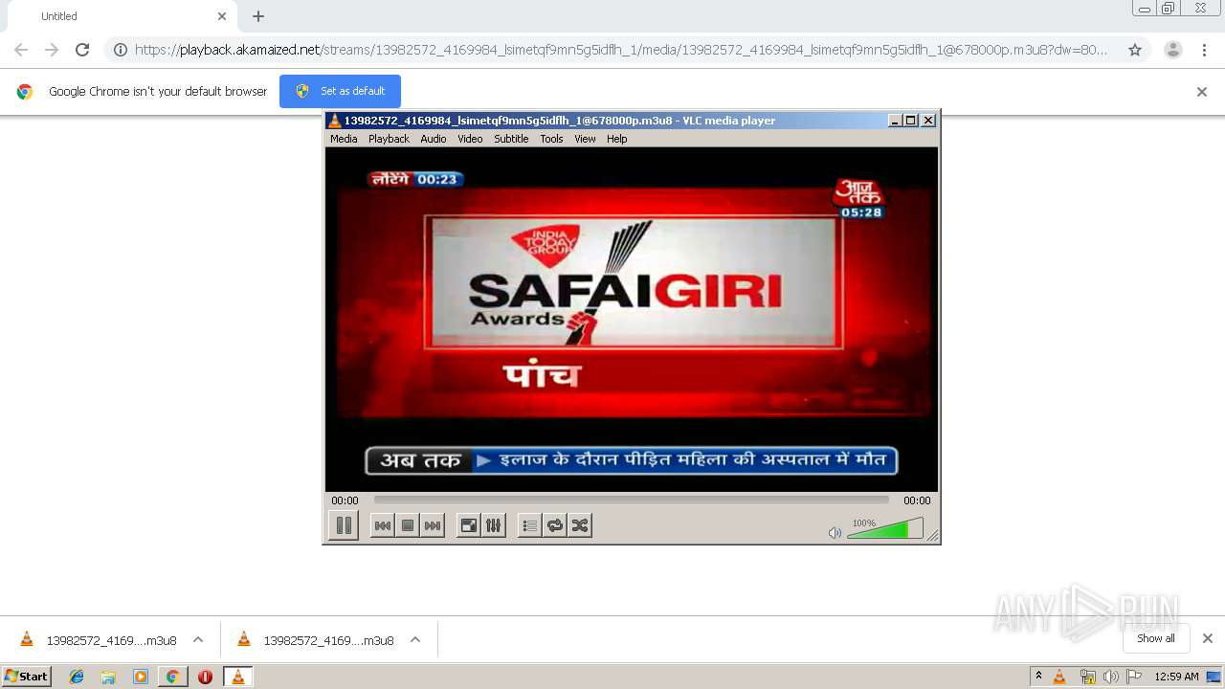This screenshot has height=689, width=1225.
Task: Click the VLC total time label
Action: tap(917, 500)
